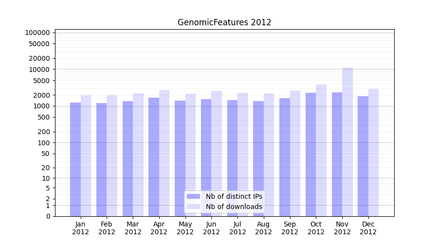The width and height of the screenshot is (438, 243).
Task: Select the 'Nb of downloads' legend label
Action: pos(234,207)
